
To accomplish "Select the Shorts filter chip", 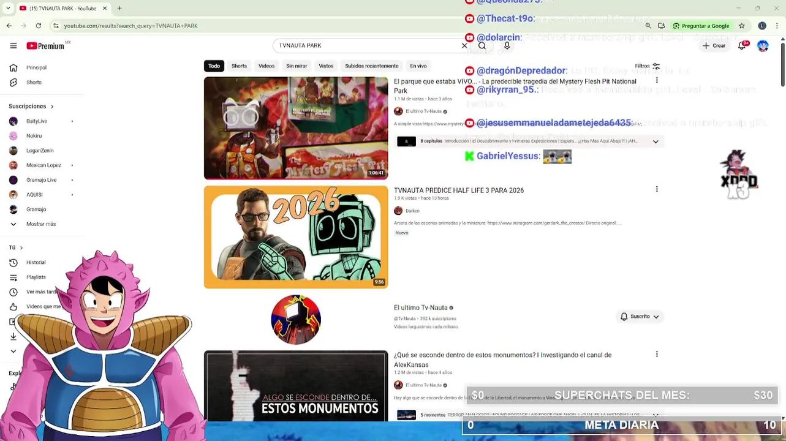I will 239,66.
